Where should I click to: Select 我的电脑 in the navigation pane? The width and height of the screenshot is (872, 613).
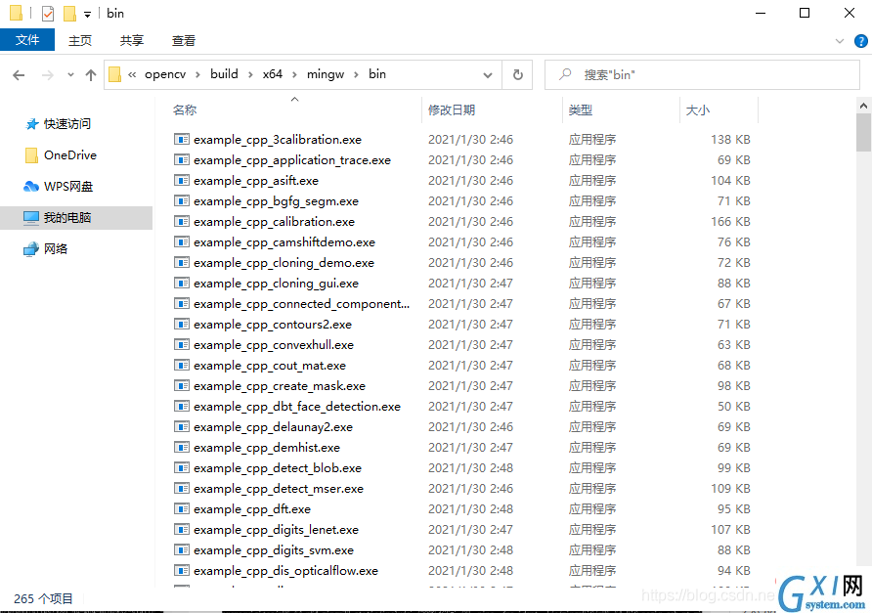pos(76,217)
